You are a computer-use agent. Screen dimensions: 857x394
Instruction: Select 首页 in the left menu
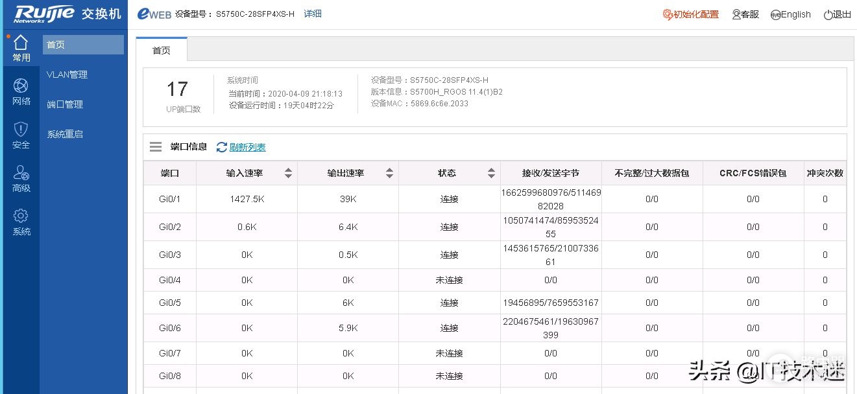tap(83, 45)
